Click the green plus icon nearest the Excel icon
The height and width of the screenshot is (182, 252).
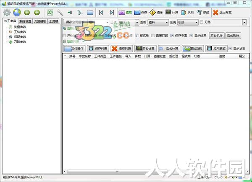(x=37, y=12)
